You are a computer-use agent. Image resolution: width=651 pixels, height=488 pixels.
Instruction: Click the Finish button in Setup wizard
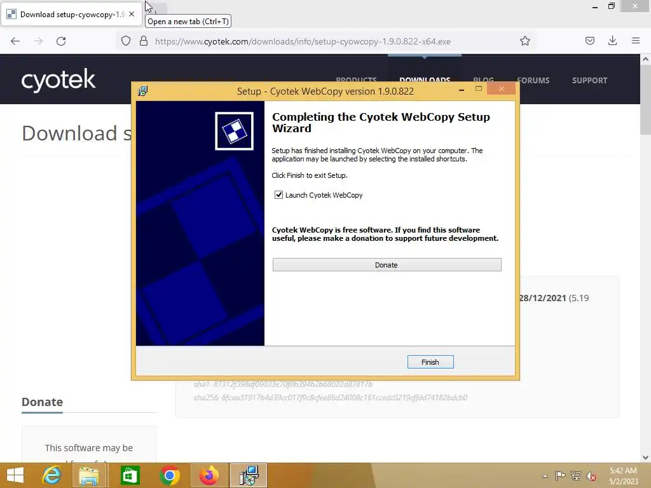pos(430,362)
